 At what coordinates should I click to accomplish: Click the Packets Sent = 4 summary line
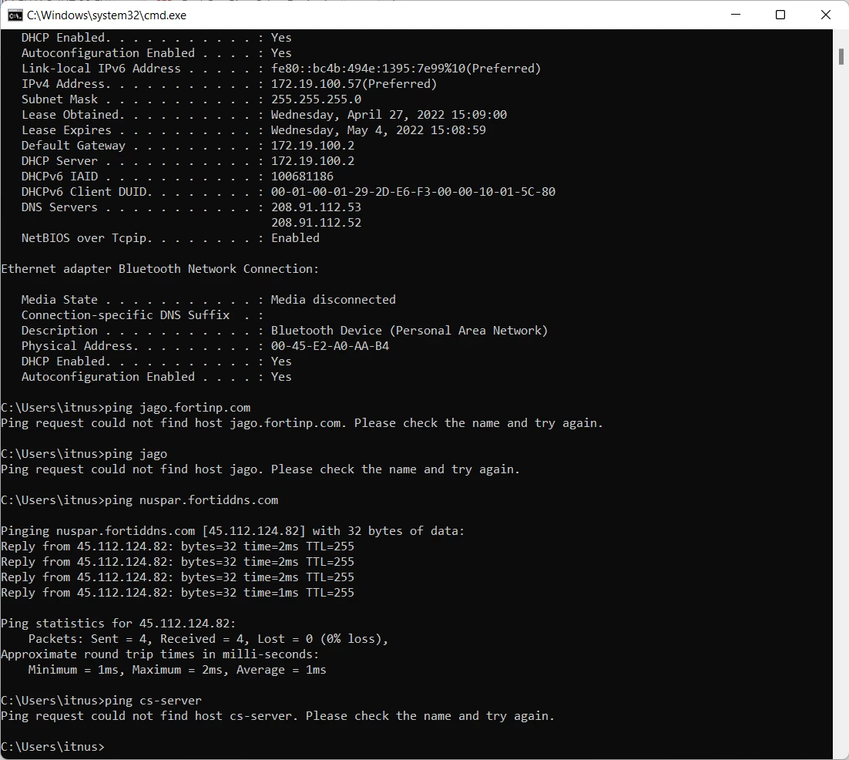pyautogui.click(x=209, y=639)
